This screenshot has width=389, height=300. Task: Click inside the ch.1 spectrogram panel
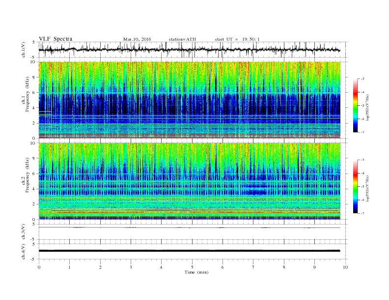click(190, 100)
